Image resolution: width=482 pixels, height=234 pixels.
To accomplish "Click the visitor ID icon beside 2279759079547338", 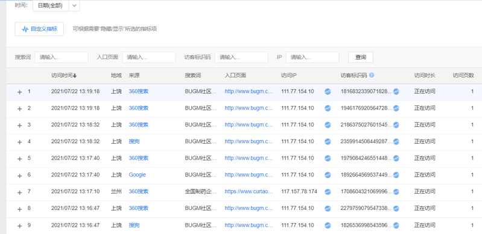I will [x=396, y=208].
